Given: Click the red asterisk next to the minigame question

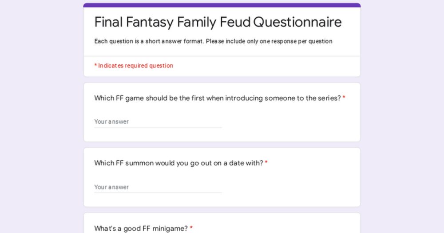Looking at the screenshot, I should pos(191,228).
